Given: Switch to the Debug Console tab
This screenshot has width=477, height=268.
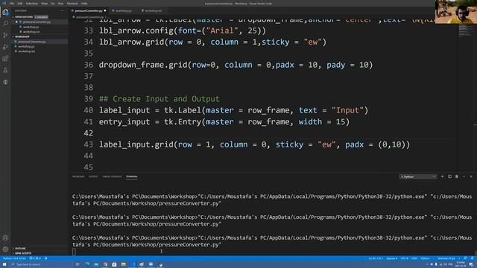Looking at the screenshot, I should tap(112, 176).
